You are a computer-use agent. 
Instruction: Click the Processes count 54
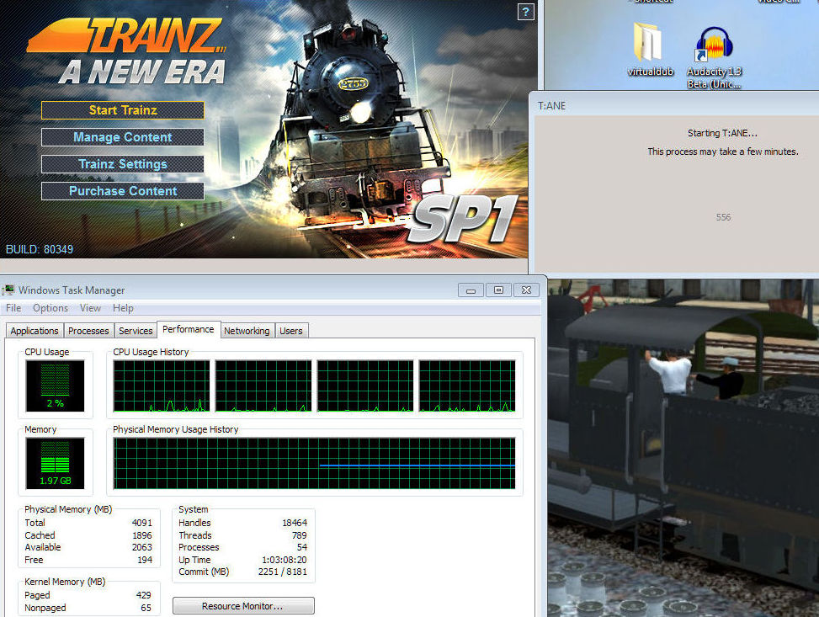pyautogui.click(x=302, y=547)
